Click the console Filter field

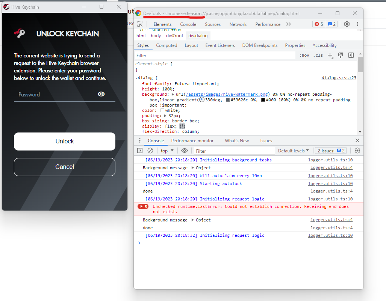point(234,151)
